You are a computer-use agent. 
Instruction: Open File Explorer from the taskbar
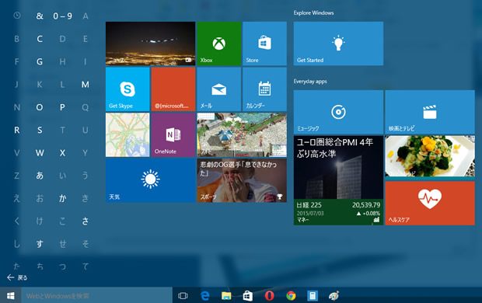pos(226,296)
